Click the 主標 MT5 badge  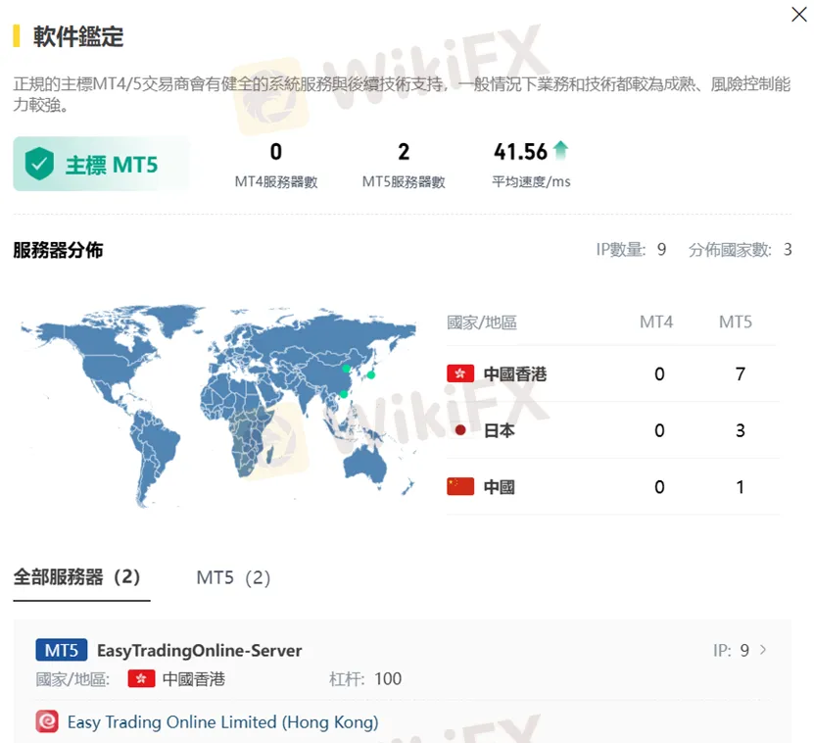(101, 164)
